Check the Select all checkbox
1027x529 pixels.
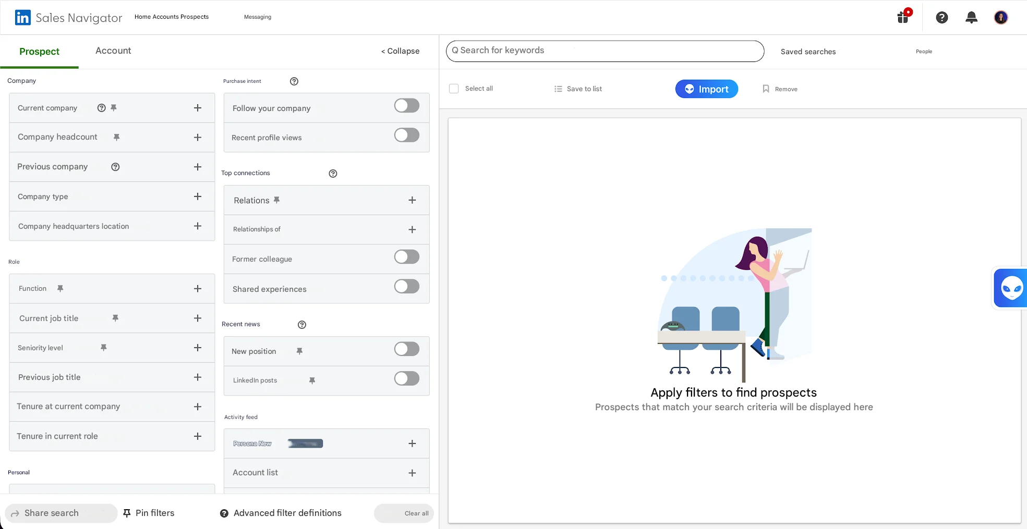(x=454, y=89)
